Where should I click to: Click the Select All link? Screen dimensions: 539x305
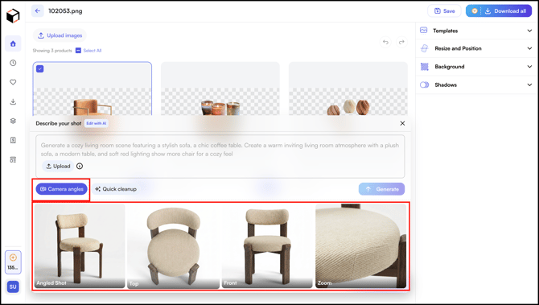(93, 51)
